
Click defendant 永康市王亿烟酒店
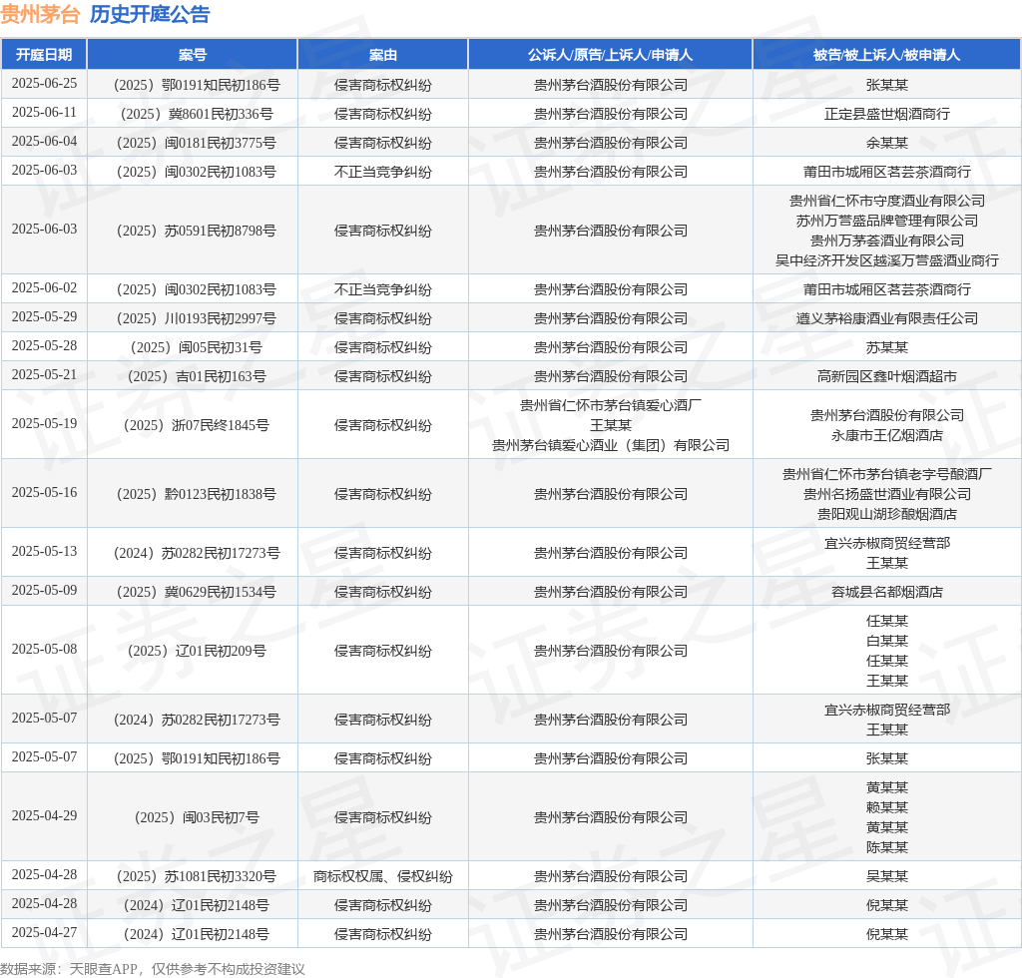point(886,435)
